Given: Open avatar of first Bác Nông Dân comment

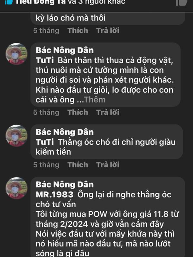Looking at the screenshot, I should [x=16, y=54].
